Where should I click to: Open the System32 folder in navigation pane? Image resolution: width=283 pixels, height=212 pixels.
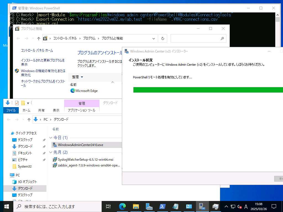coord(22,166)
